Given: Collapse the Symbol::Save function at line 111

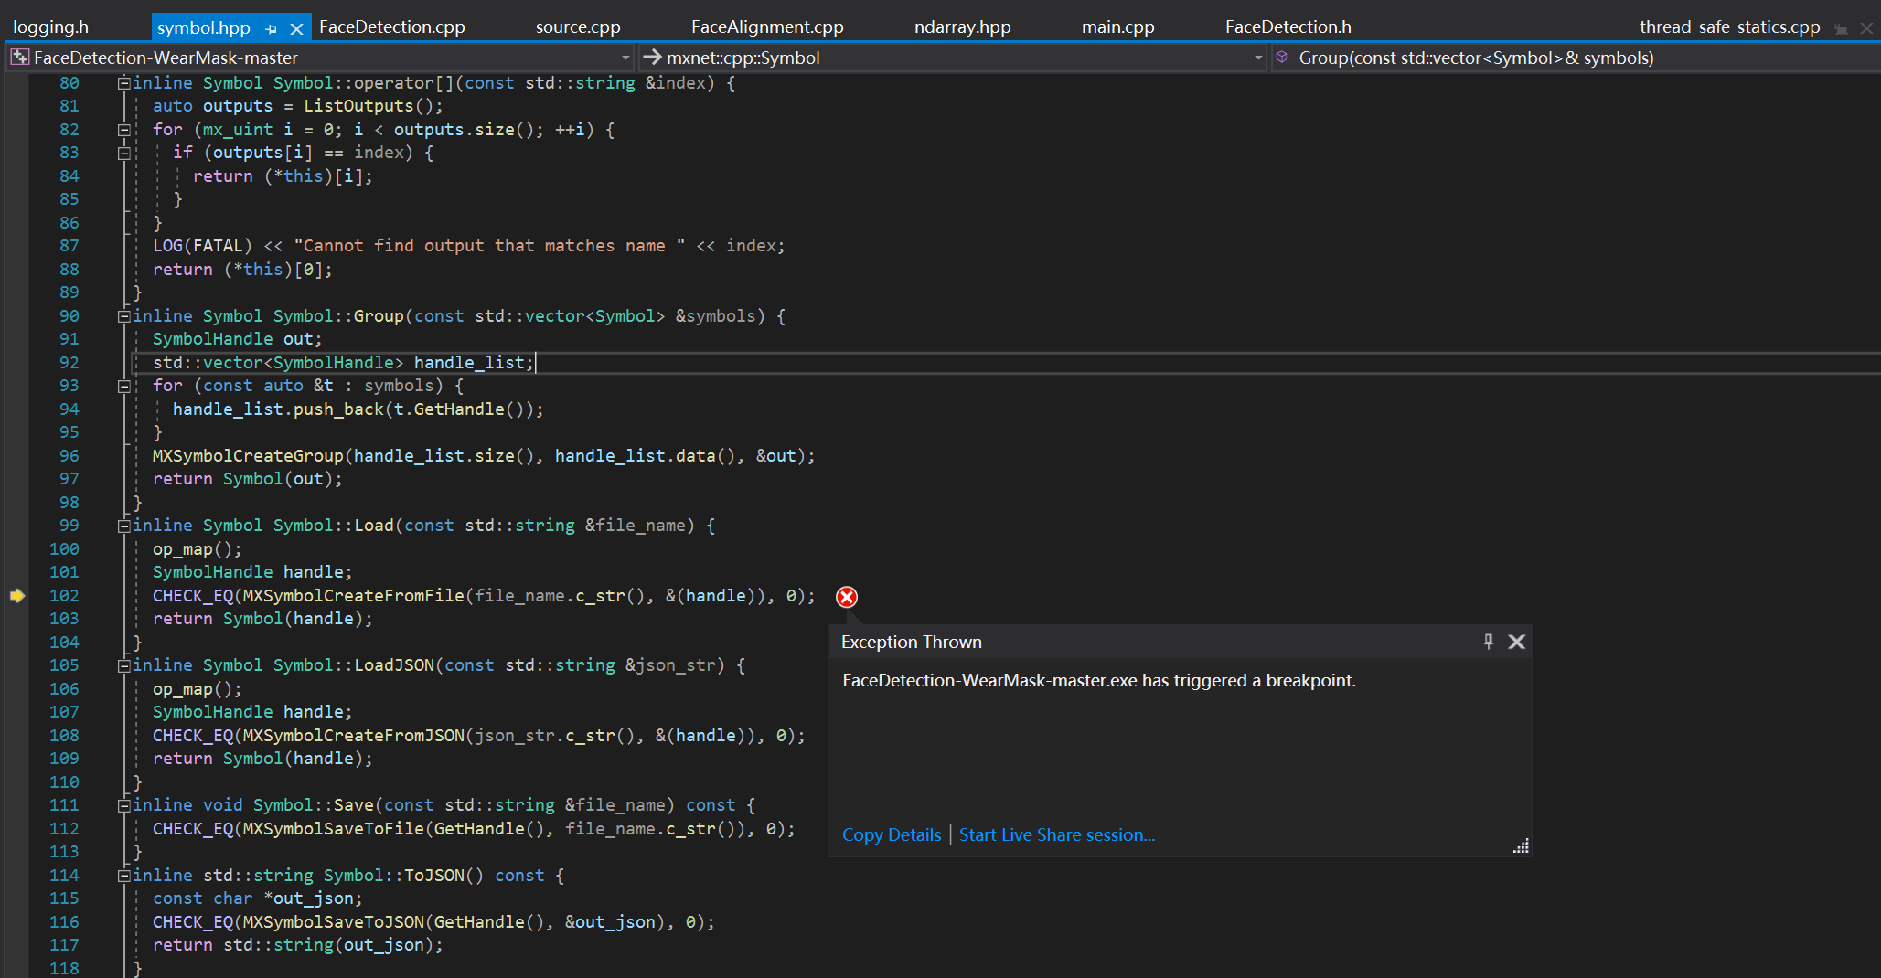Looking at the screenshot, I should point(123,805).
